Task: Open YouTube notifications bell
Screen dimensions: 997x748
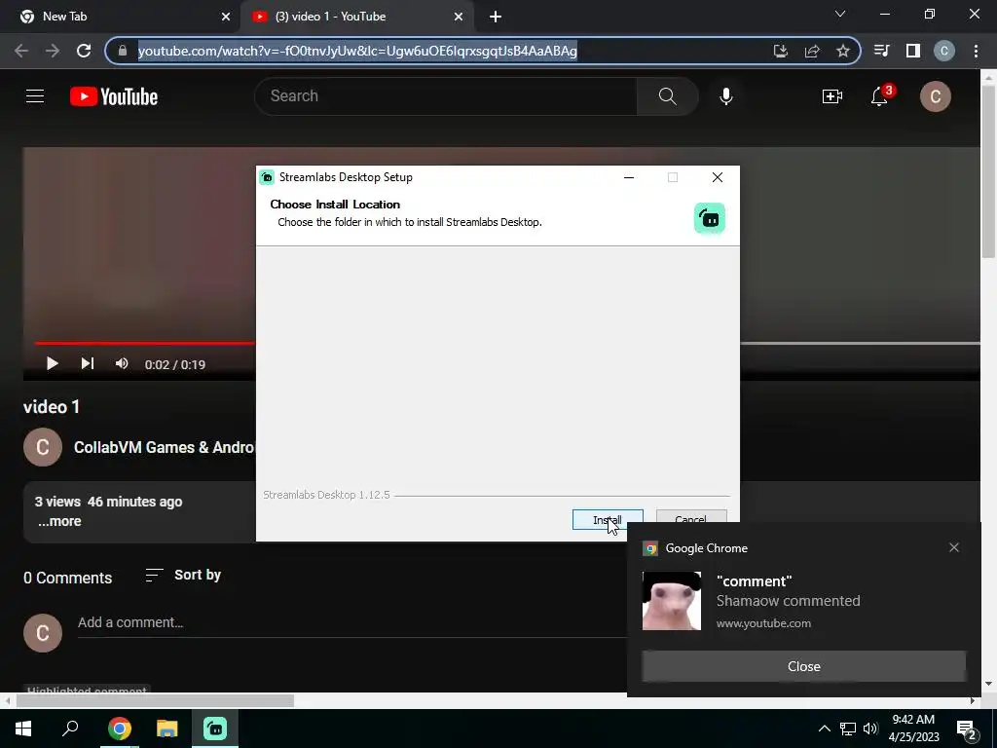Action: tap(880, 96)
